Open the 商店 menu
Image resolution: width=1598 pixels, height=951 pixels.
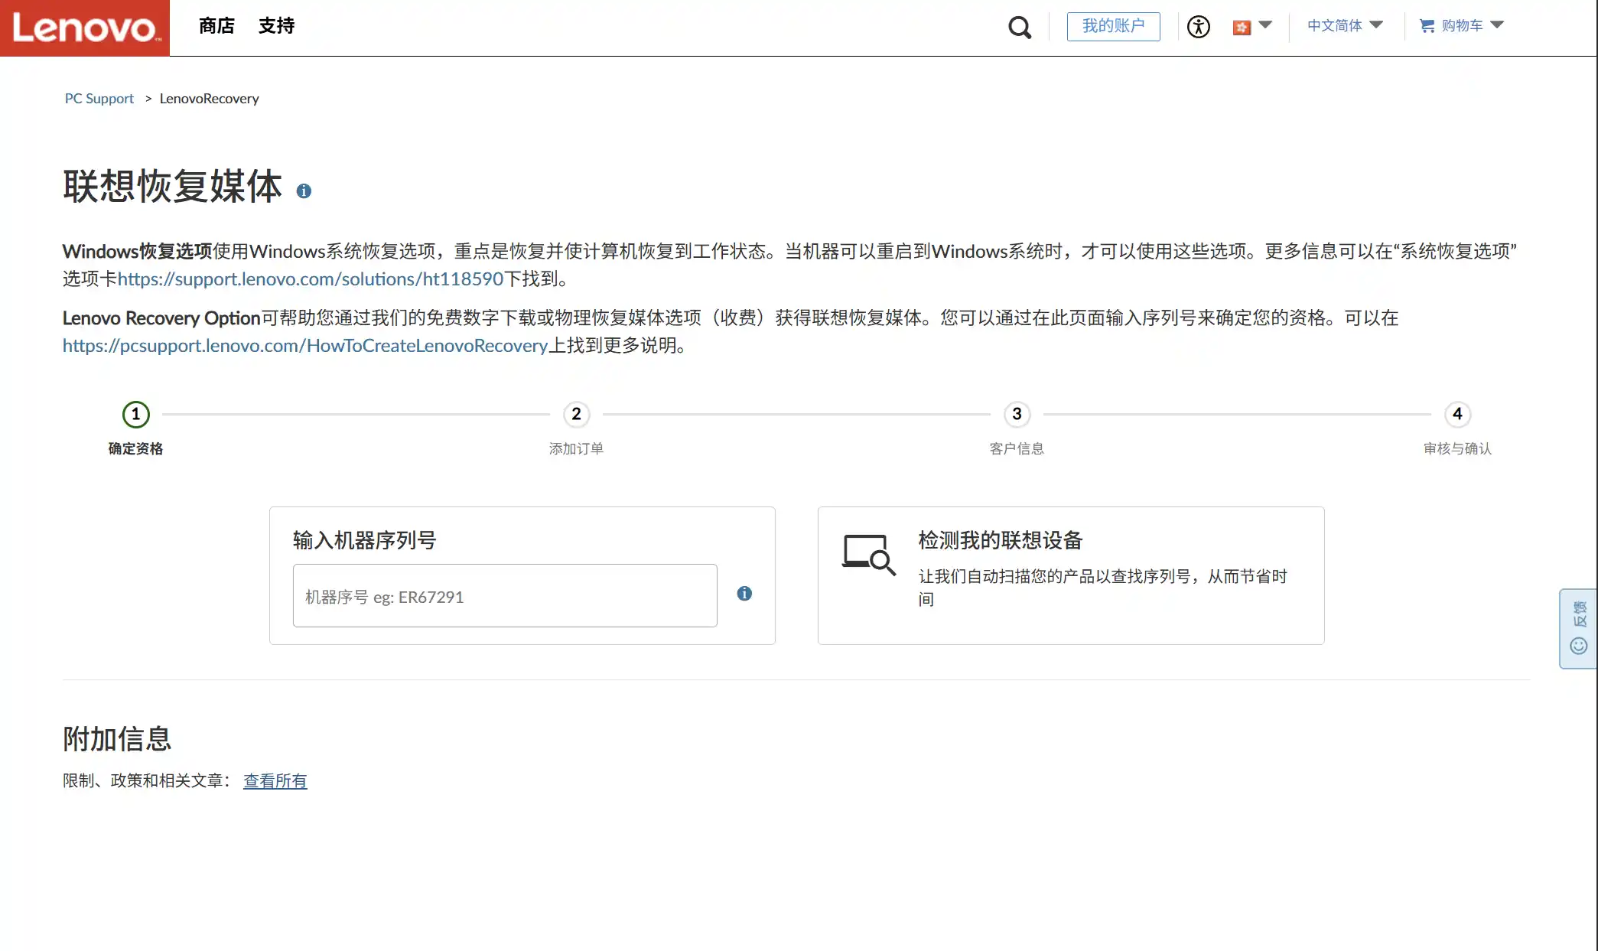pyautogui.click(x=216, y=26)
